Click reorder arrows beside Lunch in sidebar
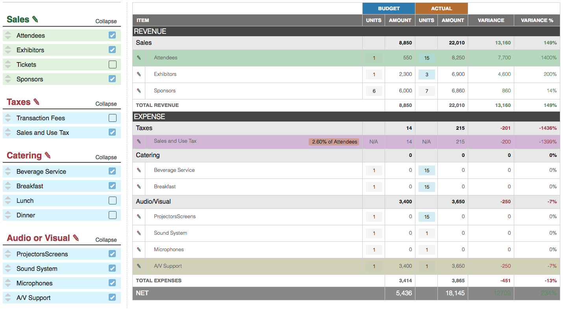The image size is (565, 309). click(x=8, y=201)
